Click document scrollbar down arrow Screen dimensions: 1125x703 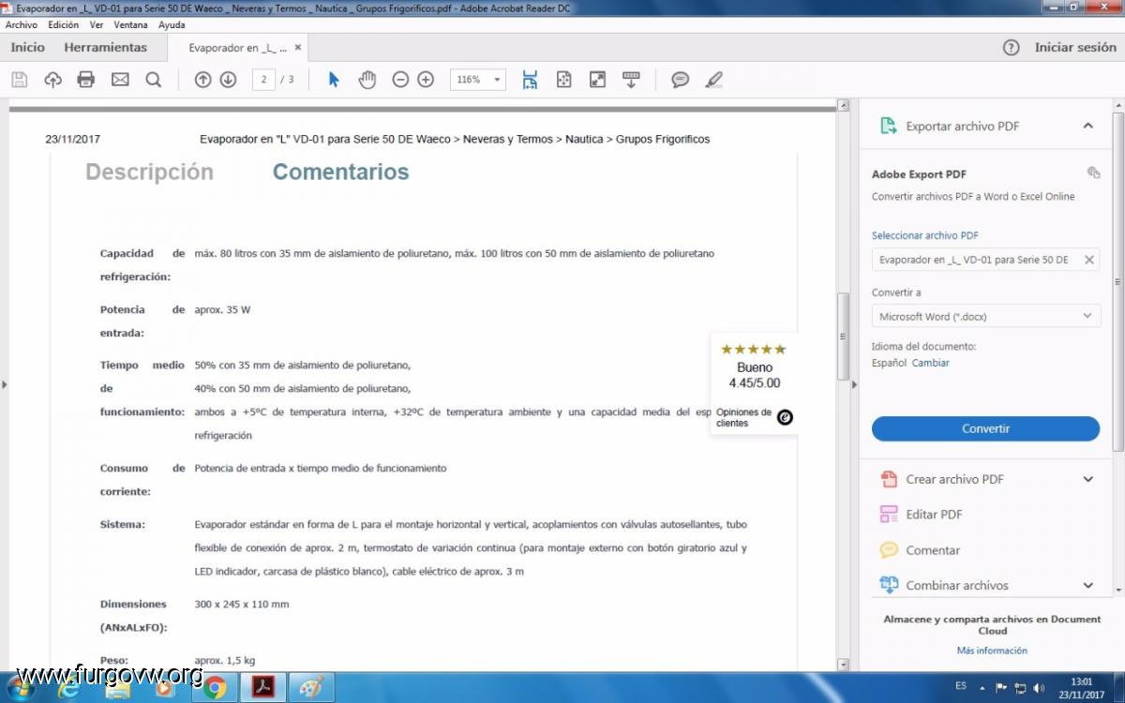click(842, 665)
